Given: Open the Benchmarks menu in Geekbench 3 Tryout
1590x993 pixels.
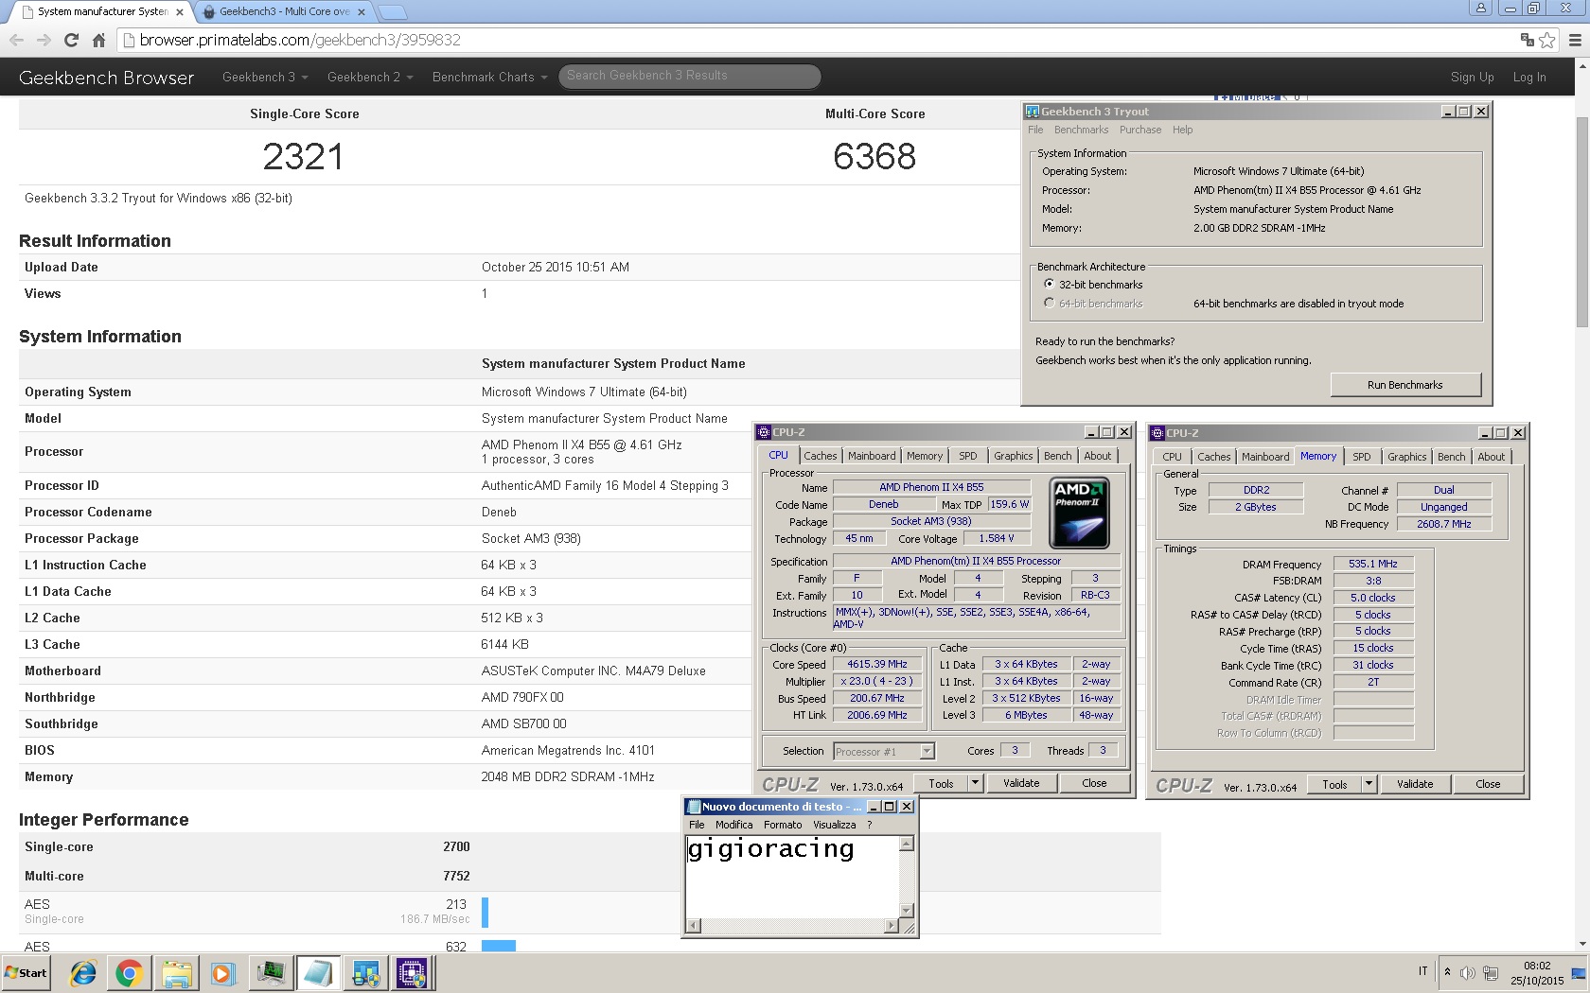Looking at the screenshot, I should [x=1081, y=130].
